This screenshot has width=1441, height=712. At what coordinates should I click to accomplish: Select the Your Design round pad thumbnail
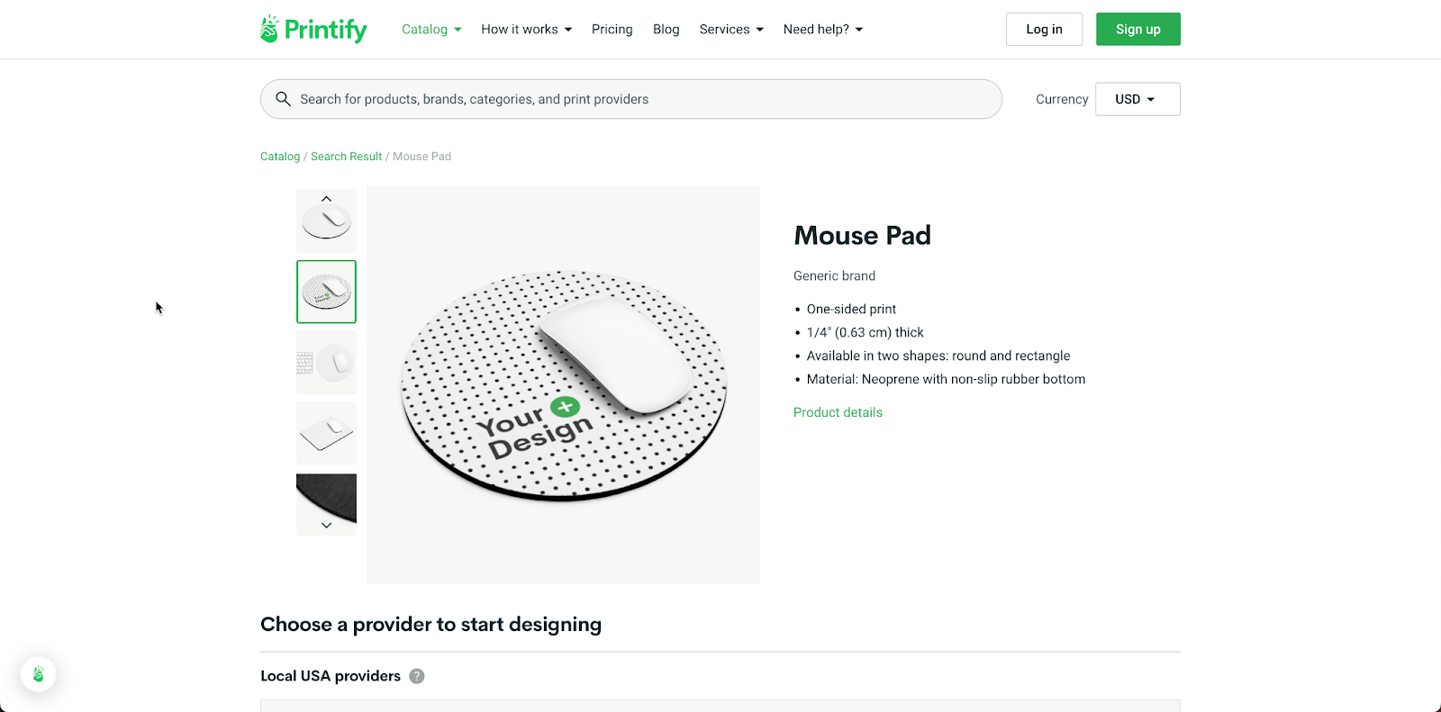tap(326, 292)
